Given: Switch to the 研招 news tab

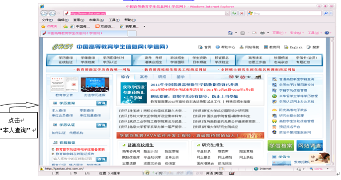Looking at the screenshot, I should (x=162, y=77).
